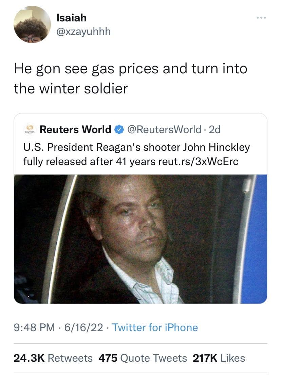Click the quoted tweet headline about Hinckley
Image resolution: width=281 pixels, height=377 pixels.
136,148
